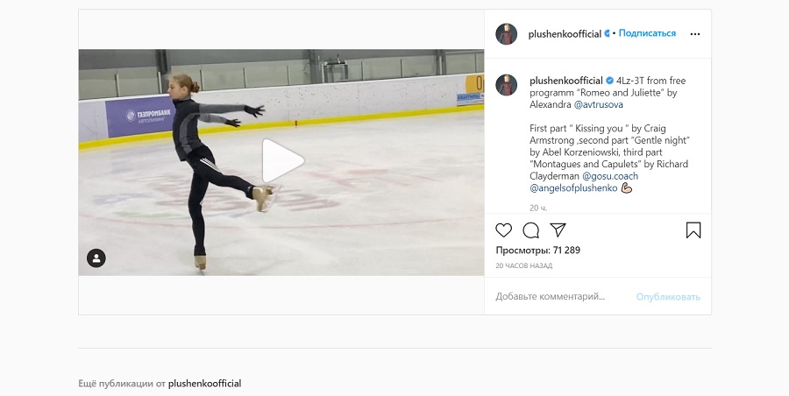This screenshot has height=396, width=789.
Task: Open plushenkoofficial username in the header
Action: [565, 34]
